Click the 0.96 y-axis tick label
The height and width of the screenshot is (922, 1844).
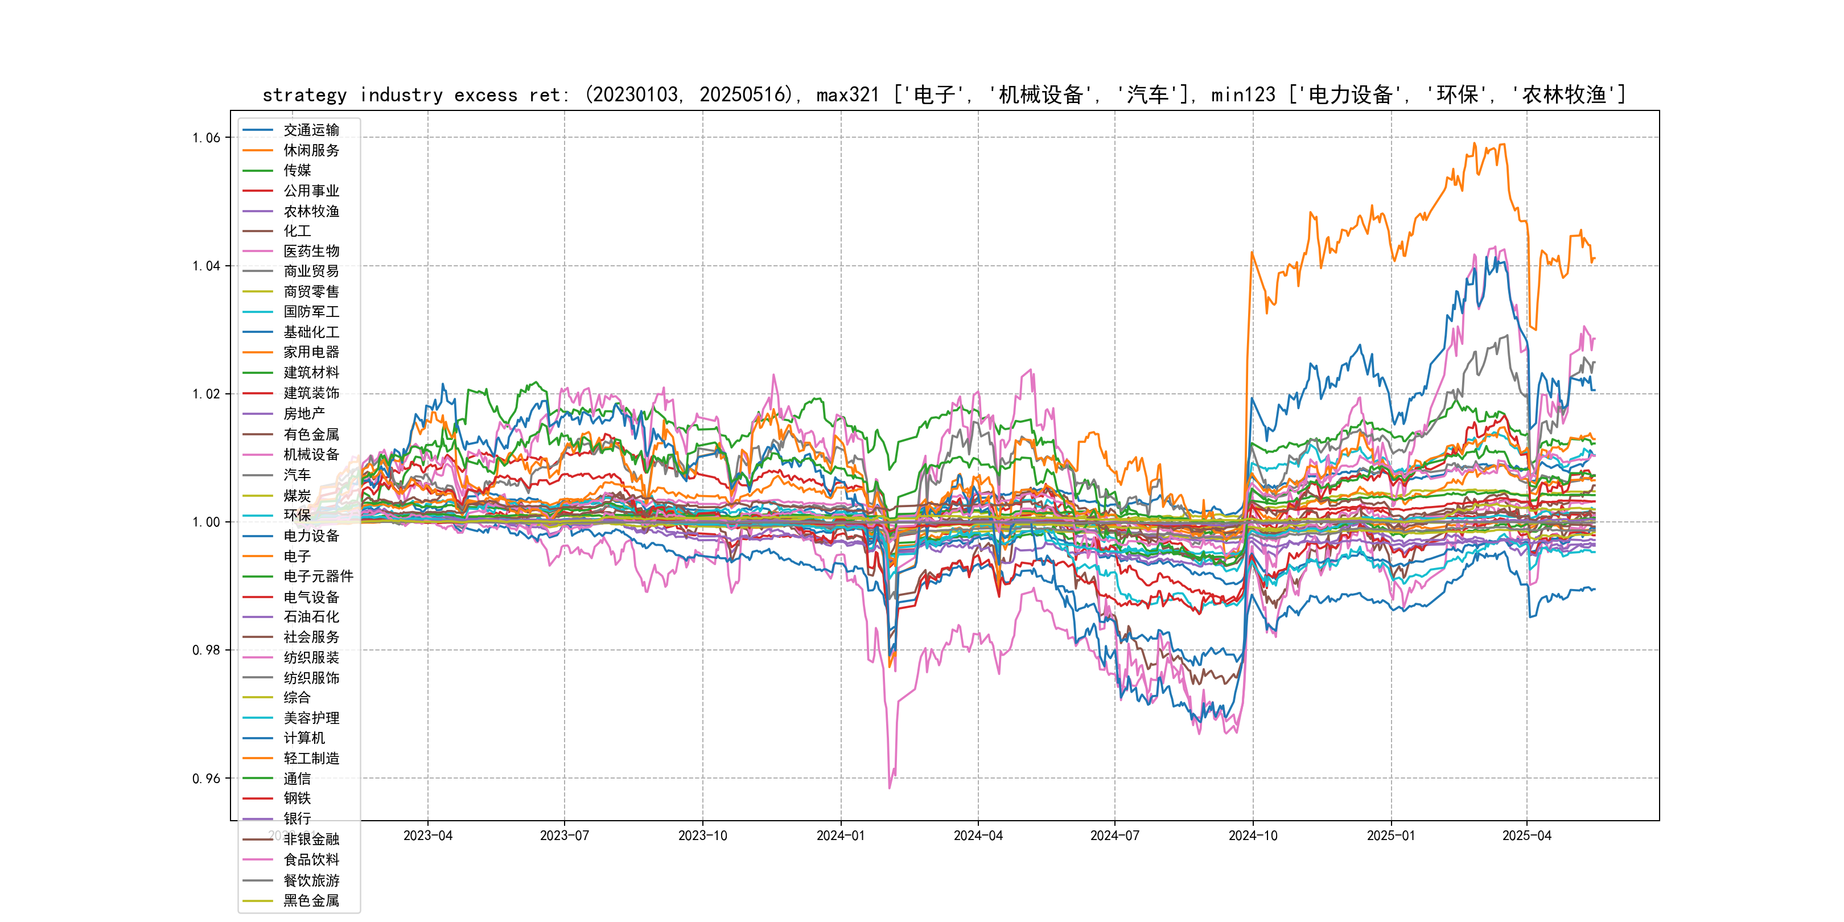(x=206, y=779)
